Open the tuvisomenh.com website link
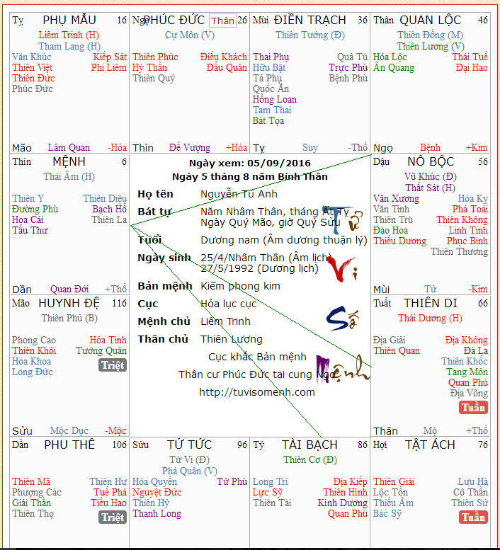The image size is (500, 550). tap(257, 392)
